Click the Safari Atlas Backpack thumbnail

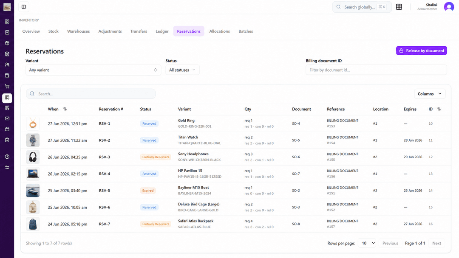point(33,224)
